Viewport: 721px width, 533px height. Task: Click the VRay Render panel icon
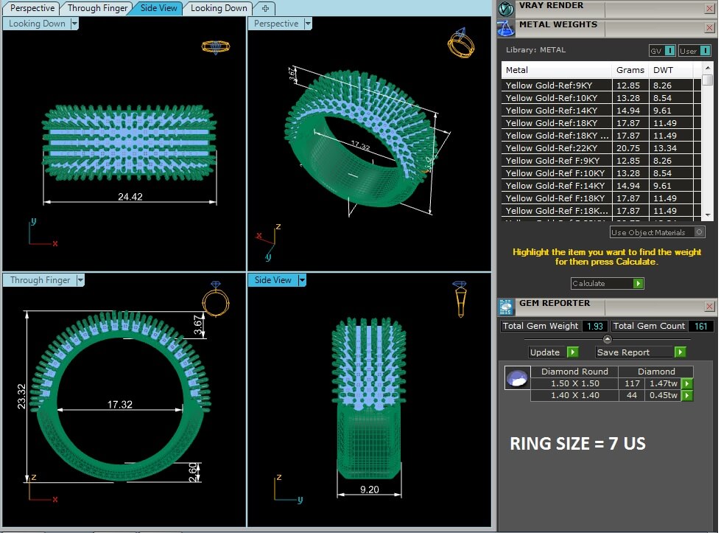[506, 8]
